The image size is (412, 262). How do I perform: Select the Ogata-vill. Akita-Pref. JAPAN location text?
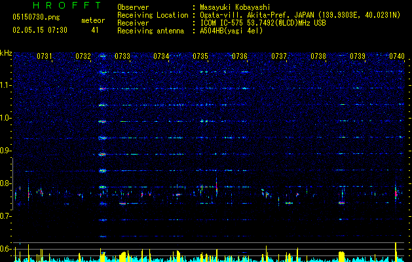pyautogui.click(x=300, y=15)
